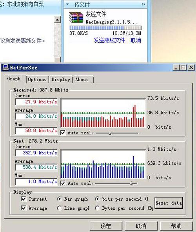Viewport: 196px width, 232px height.
Task: Click the 帮助 button
Action: pyautogui.click(x=176, y=226)
